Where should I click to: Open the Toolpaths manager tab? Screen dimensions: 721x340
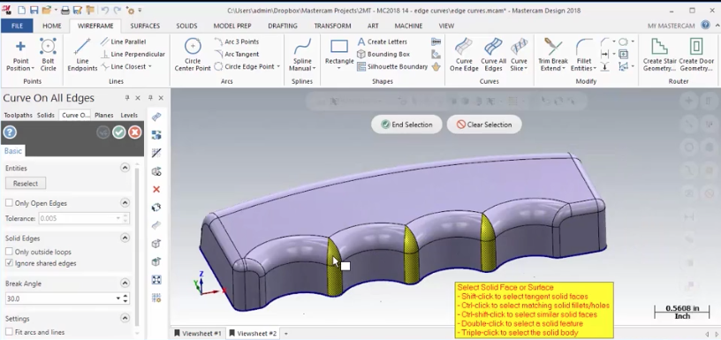[x=18, y=116]
